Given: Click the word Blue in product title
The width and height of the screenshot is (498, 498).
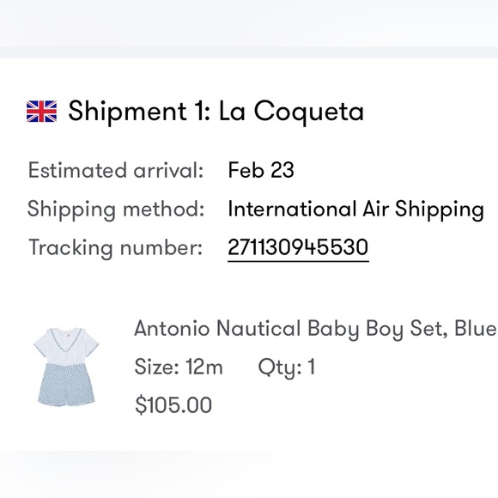Looking at the screenshot, I should [x=475, y=328].
